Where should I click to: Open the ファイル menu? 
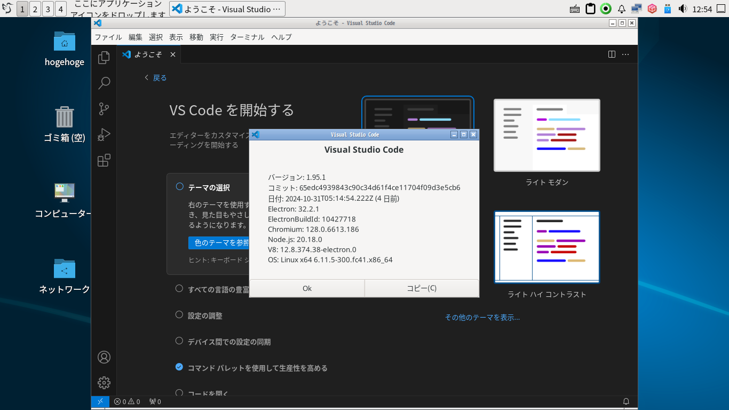[x=108, y=37]
